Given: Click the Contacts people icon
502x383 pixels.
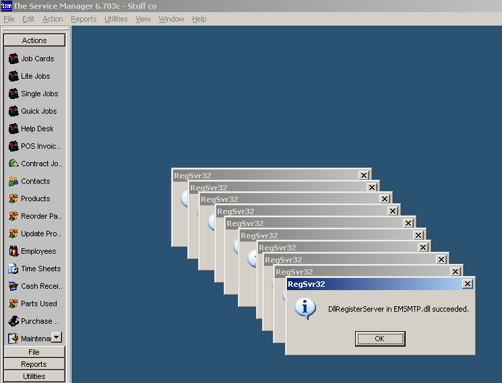Looking at the screenshot, I should (x=13, y=181).
